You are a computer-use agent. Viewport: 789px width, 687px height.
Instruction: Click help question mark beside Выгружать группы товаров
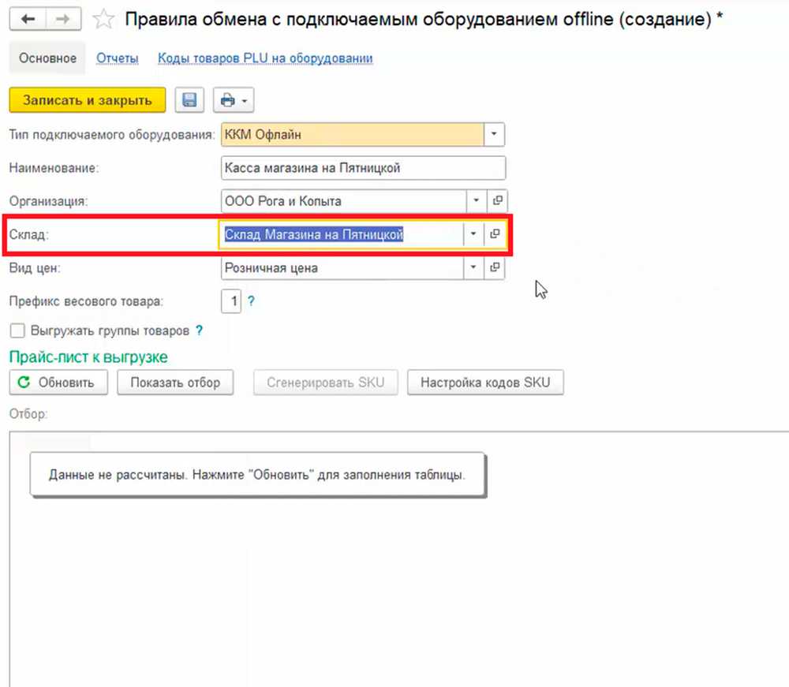[200, 330]
